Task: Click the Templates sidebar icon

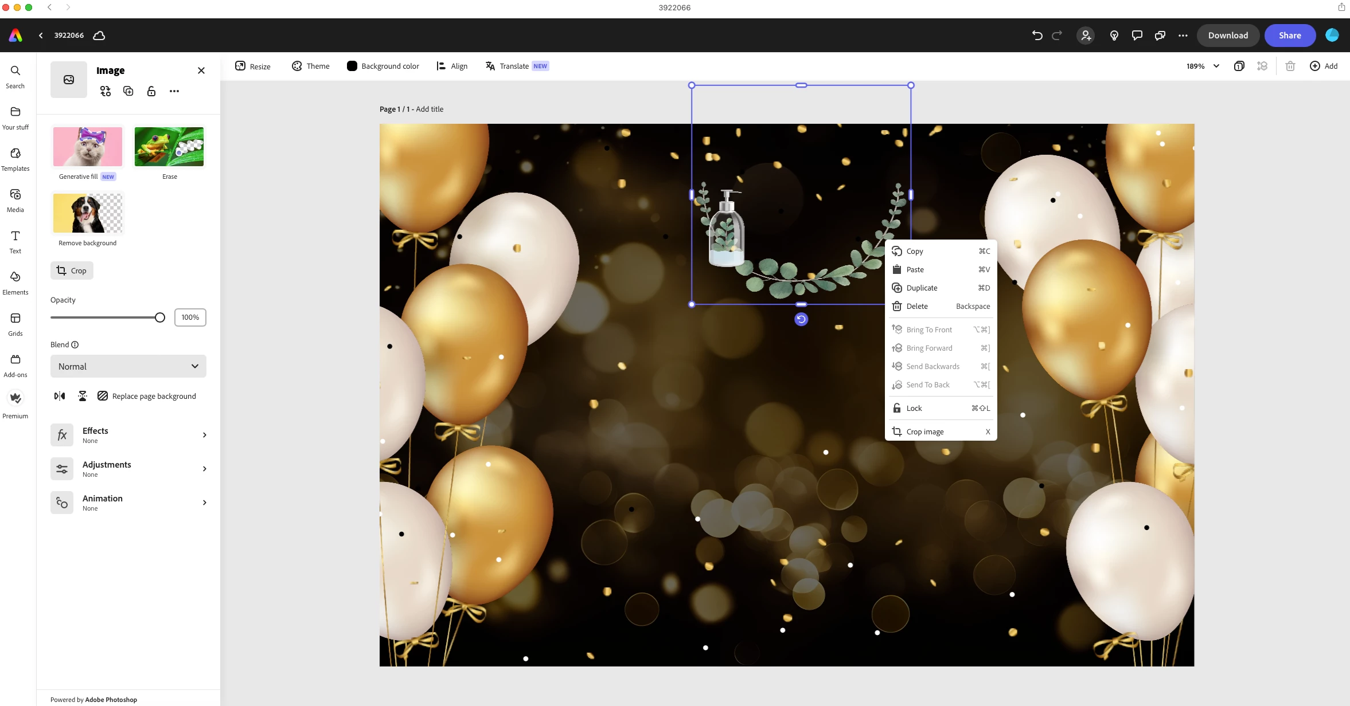Action: point(15,159)
